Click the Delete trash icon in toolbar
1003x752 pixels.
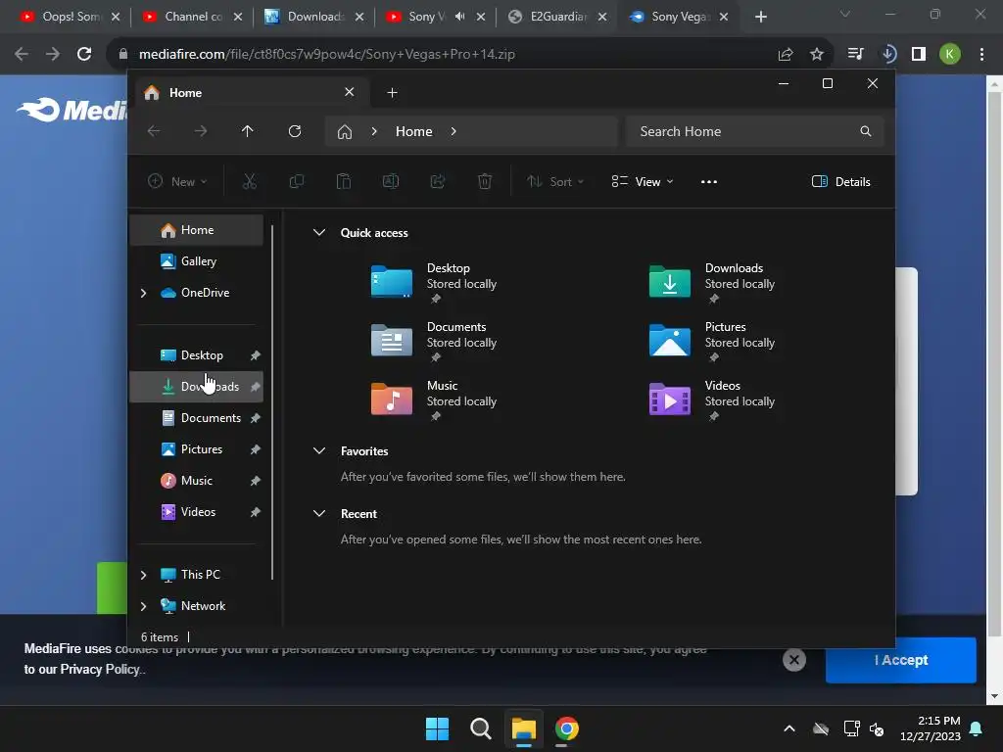pyautogui.click(x=485, y=181)
